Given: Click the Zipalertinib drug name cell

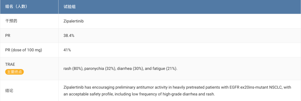Looking at the screenshot, I should 74,21.
